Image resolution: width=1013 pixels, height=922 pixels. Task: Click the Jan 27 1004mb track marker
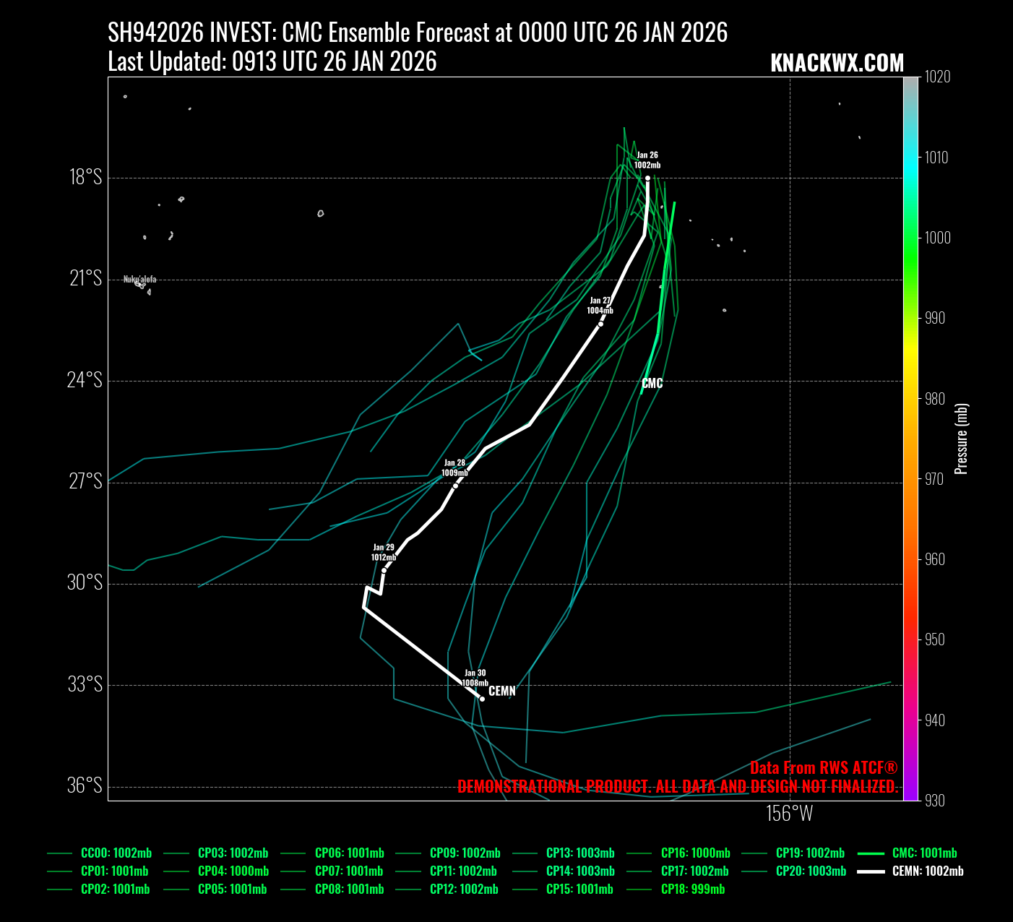[x=600, y=324]
